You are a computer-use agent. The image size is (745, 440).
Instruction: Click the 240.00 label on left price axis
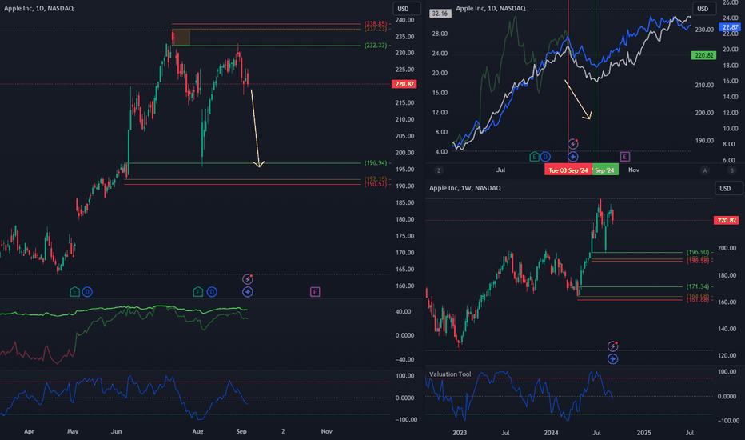(404, 20)
